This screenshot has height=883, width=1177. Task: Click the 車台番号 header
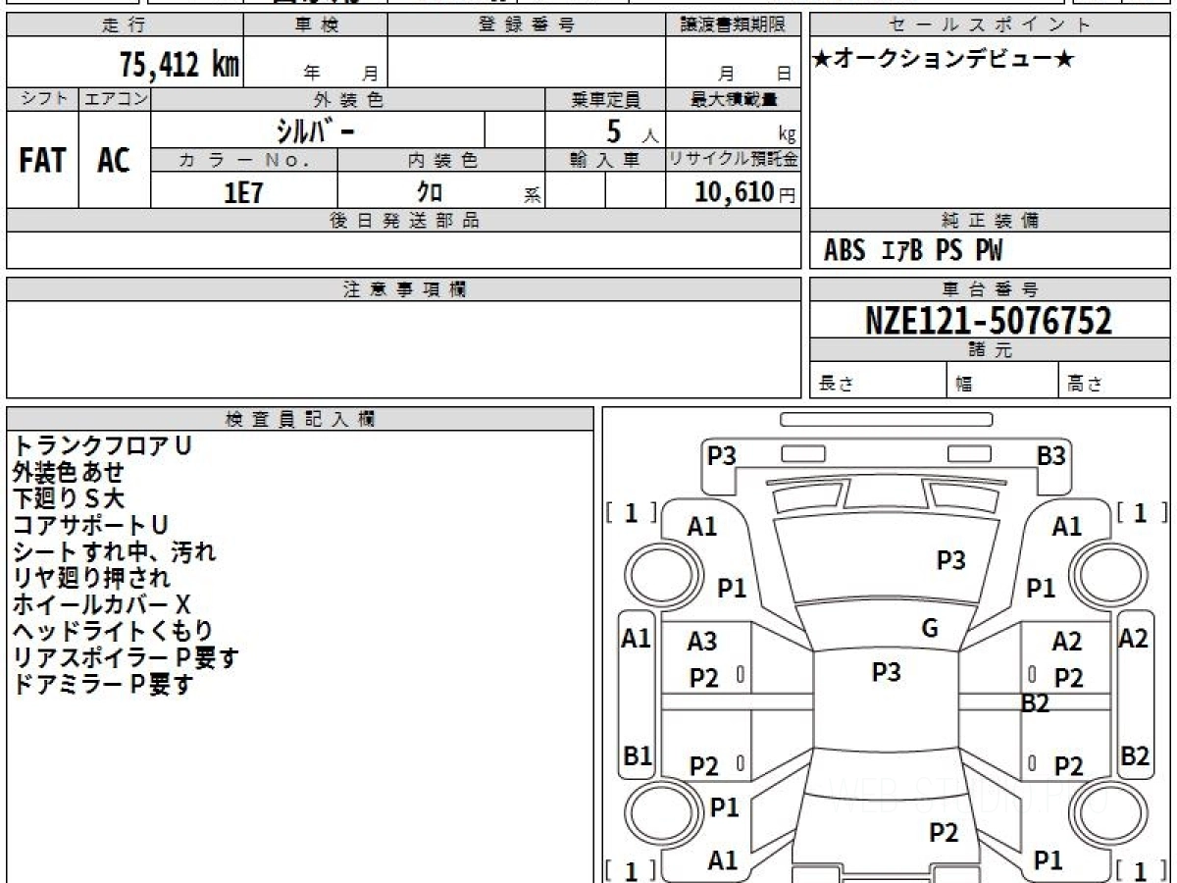[x=990, y=289]
